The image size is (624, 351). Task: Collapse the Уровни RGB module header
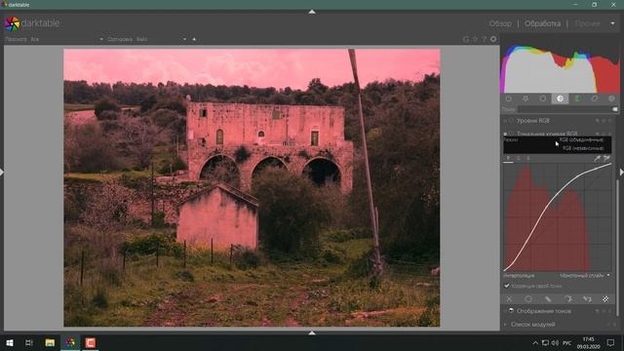(533, 121)
